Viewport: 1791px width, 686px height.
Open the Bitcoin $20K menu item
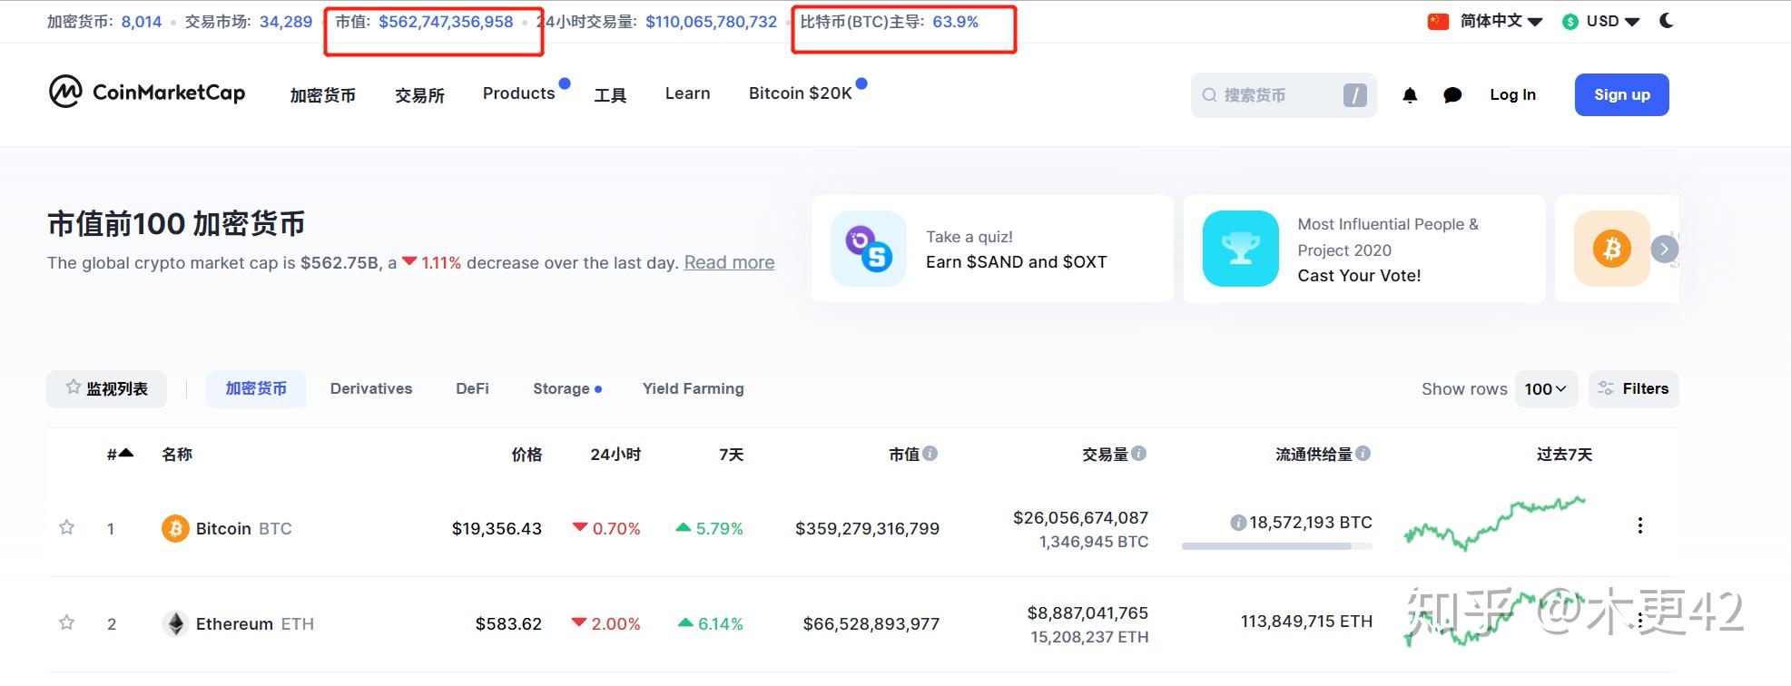coord(801,93)
